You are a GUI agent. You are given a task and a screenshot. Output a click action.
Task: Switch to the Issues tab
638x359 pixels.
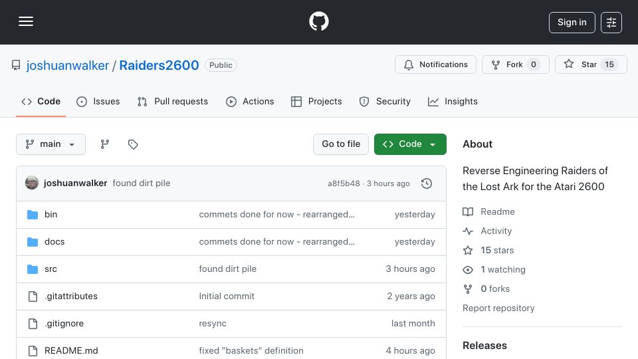click(98, 101)
